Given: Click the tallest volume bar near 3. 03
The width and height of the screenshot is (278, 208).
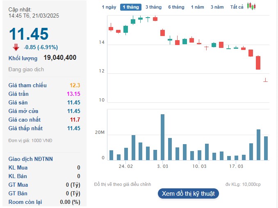Looking at the screenshot, I should click(162, 137).
